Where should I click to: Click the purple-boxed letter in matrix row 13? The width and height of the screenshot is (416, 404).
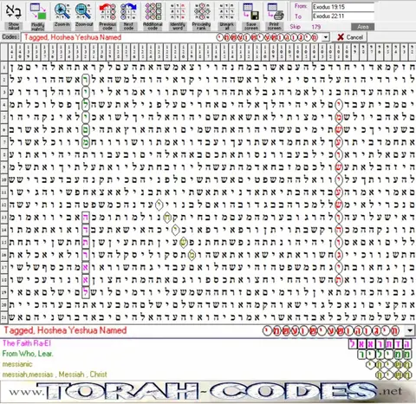coord(85,218)
